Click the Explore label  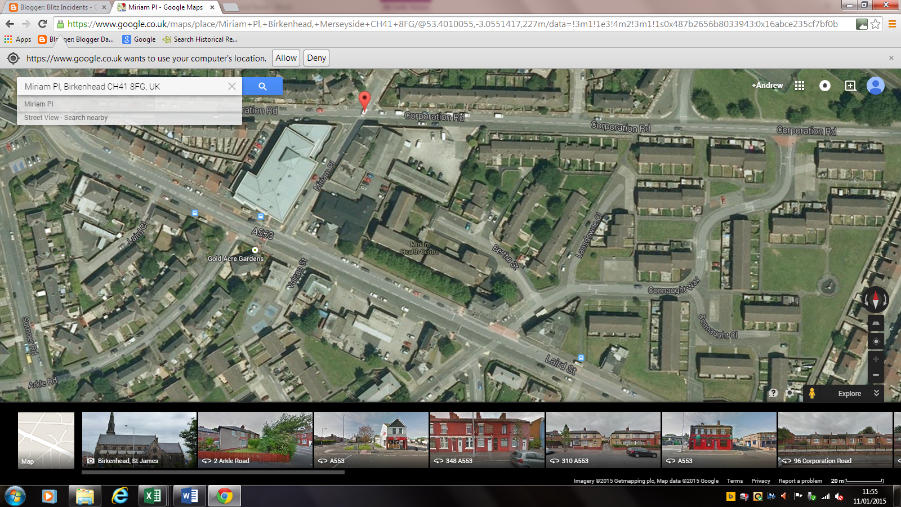(849, 394)
